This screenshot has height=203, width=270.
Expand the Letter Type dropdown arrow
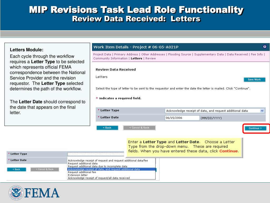pos(262,111)
